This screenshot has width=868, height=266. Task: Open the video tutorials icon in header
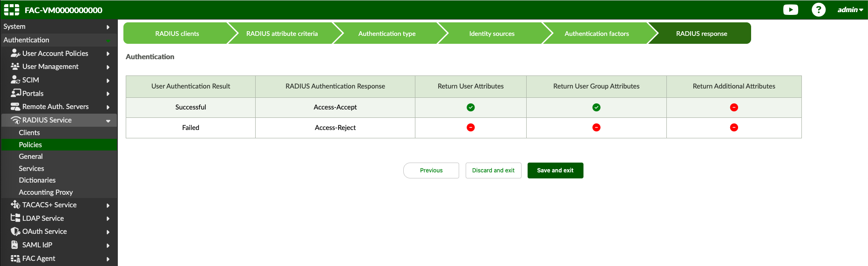click(790, 10)
